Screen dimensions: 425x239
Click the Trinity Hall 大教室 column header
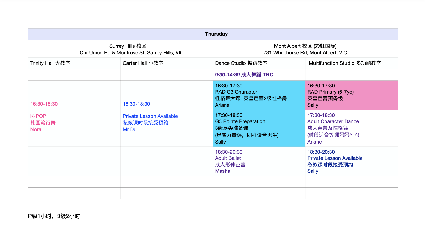coord(50,63)
